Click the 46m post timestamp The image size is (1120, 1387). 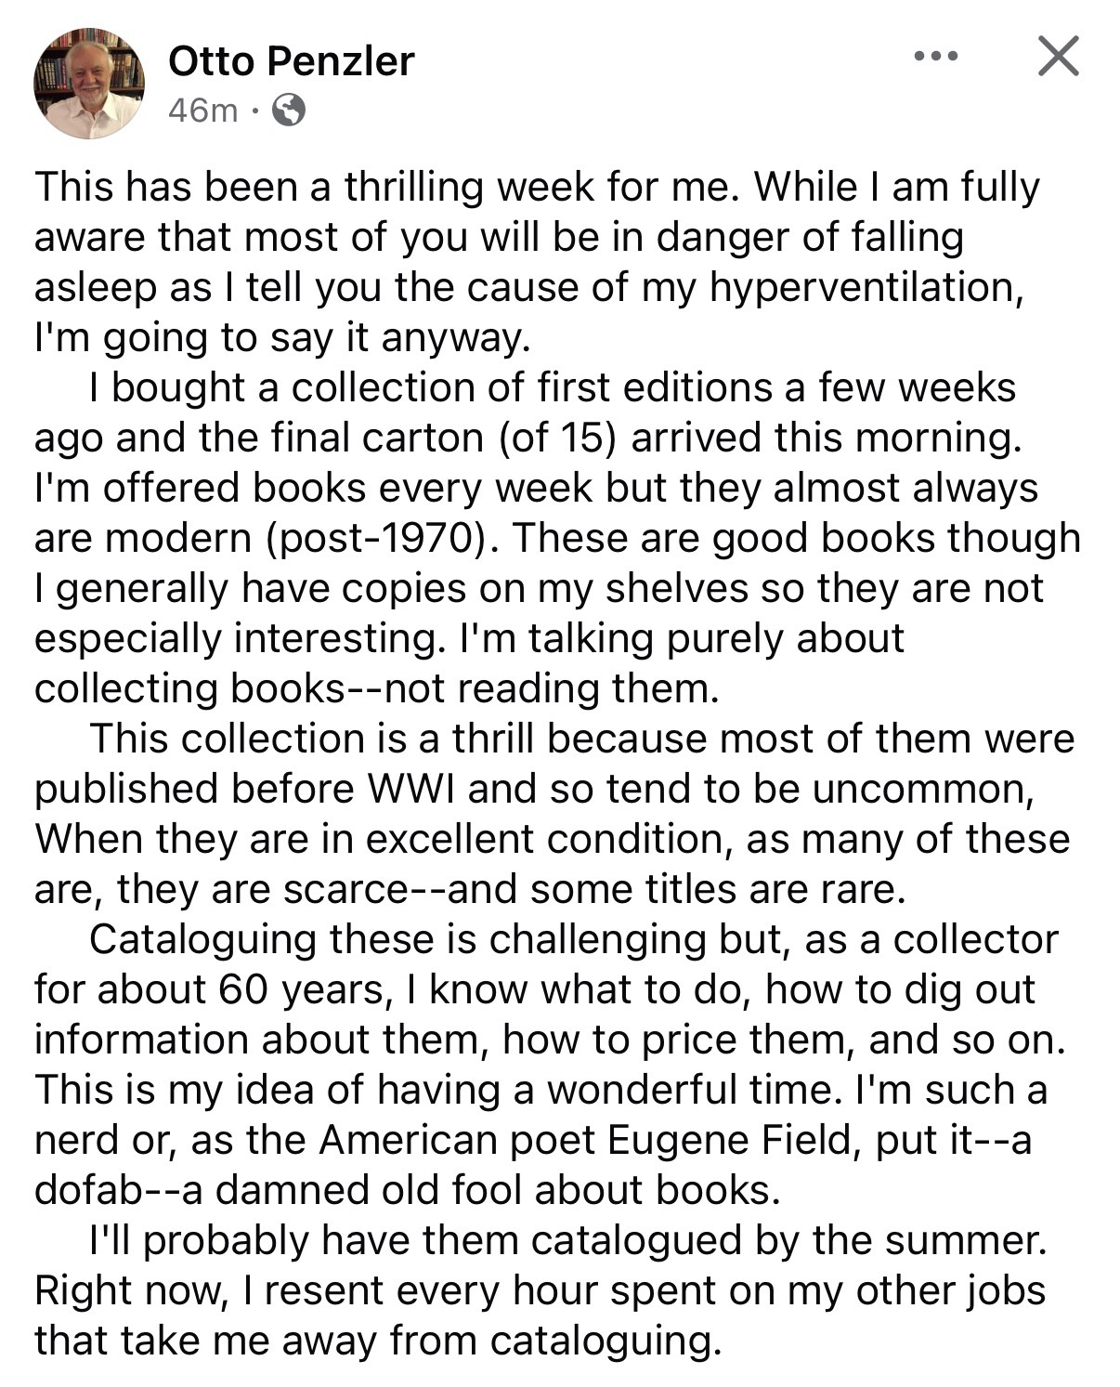202,111
